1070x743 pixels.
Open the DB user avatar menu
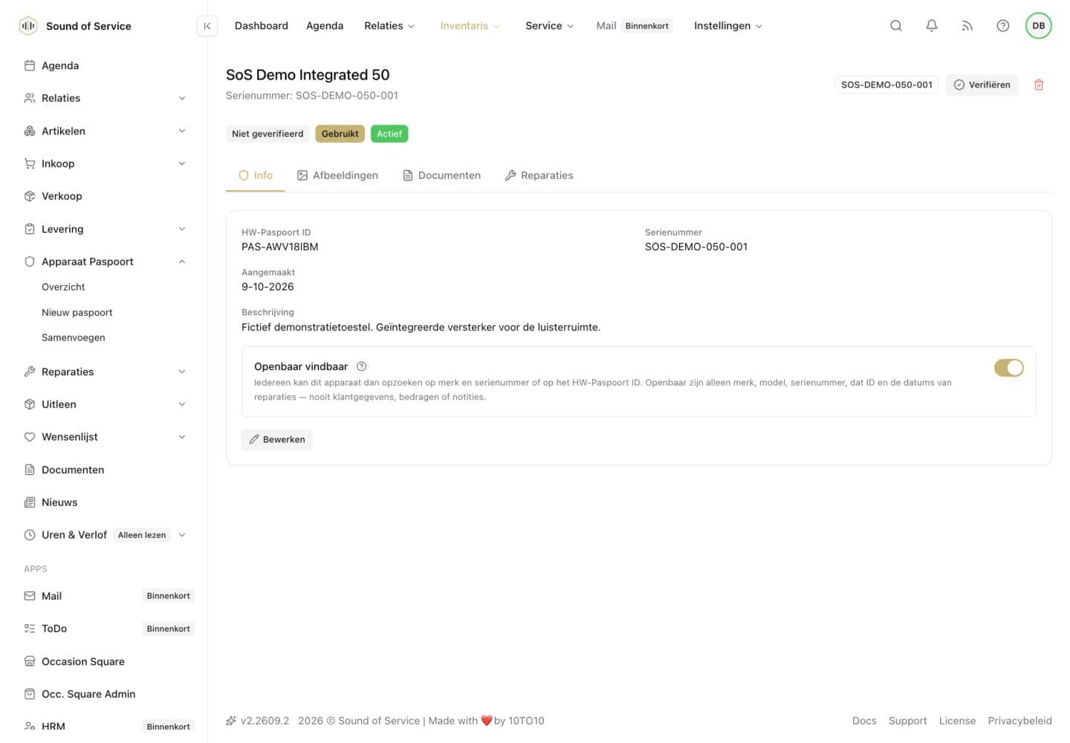pyautogui.click(x=1039, y=26)
